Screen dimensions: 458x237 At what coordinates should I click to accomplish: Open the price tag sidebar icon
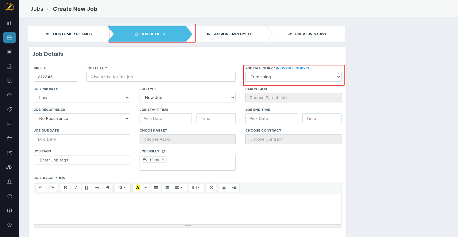10,109
